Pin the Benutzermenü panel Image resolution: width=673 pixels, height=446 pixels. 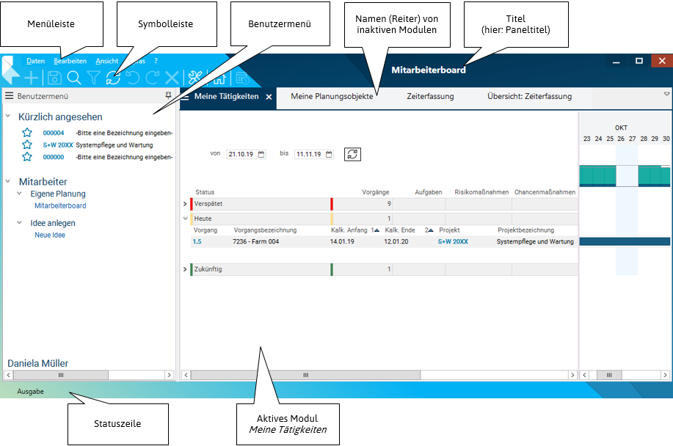pyautogui.click(x=170, y=96)
